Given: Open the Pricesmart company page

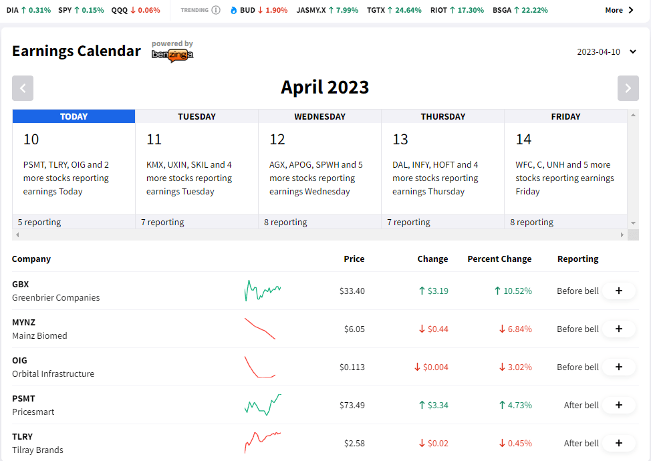Looking at the screenshot, I should coord(32,412).
